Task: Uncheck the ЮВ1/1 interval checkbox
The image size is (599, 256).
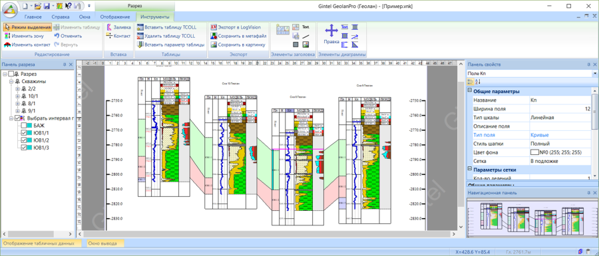Action: tap(24, 133)
